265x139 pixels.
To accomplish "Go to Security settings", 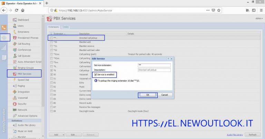I will coord(22,104).
